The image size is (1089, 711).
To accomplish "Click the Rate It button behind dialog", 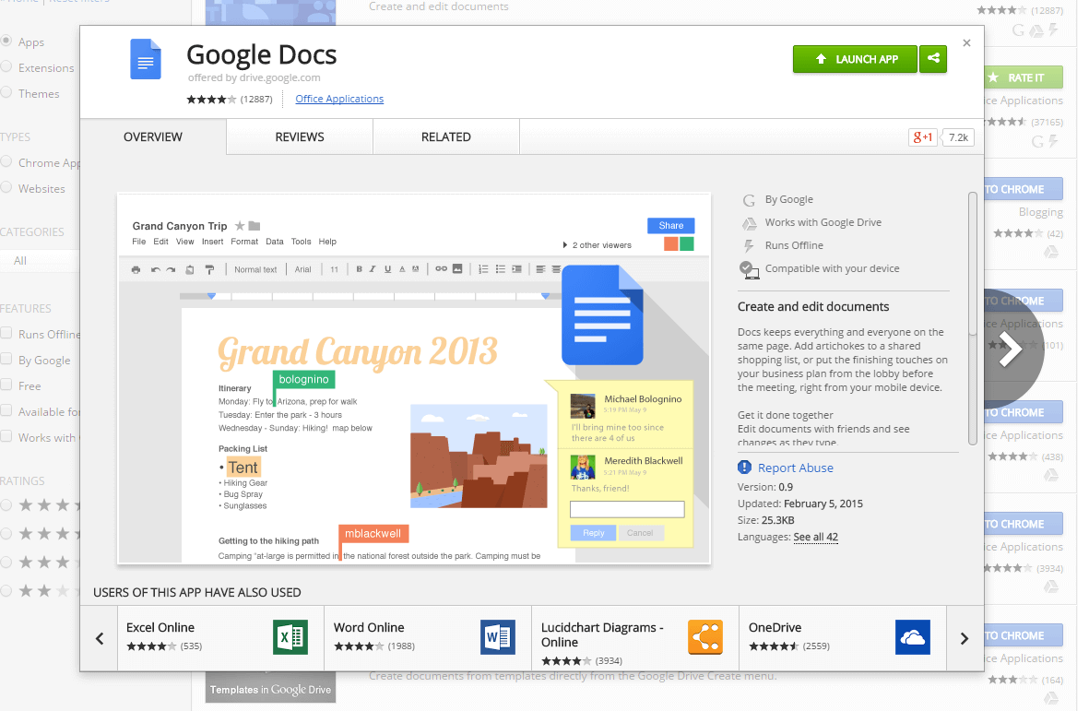I will pos(1024,77).
